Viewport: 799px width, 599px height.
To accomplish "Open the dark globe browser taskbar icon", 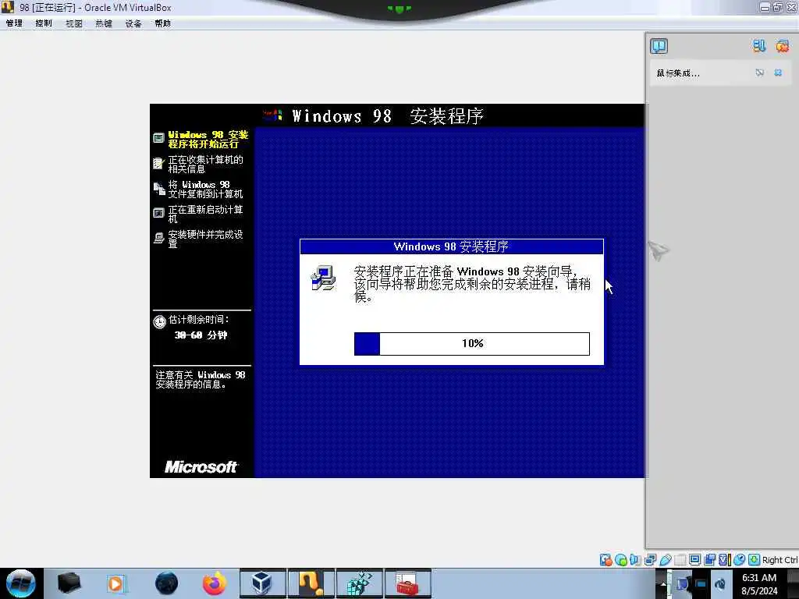I will click(x=166, y=583).
